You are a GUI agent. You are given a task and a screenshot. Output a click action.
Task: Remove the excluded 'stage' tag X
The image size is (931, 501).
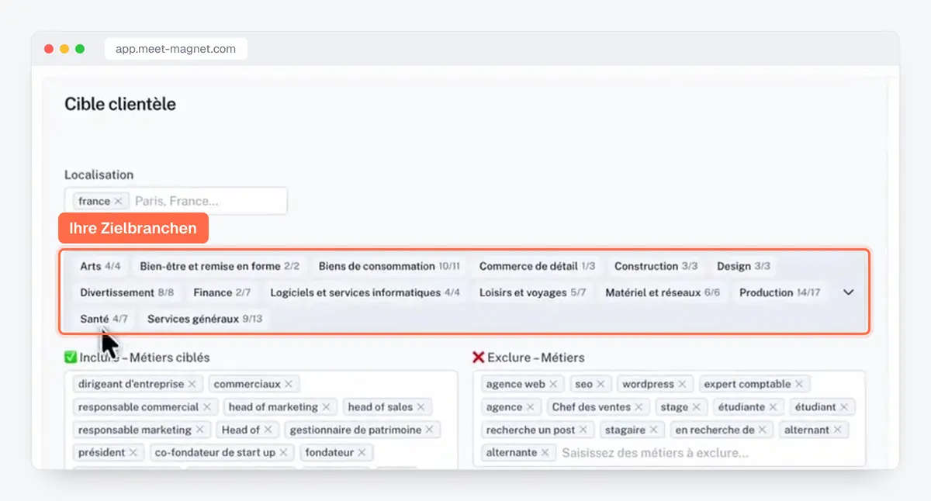click(x=696, y=407)
